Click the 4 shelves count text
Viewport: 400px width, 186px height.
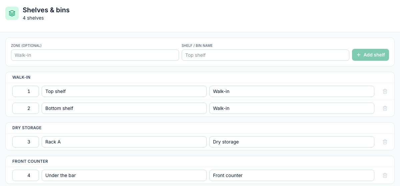(x=33, y=18)
